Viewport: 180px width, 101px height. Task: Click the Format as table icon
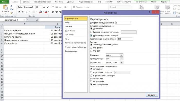click(157, 7)
